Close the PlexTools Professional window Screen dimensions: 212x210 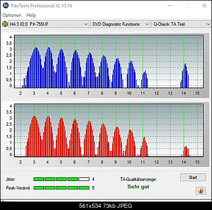[204, 6]
